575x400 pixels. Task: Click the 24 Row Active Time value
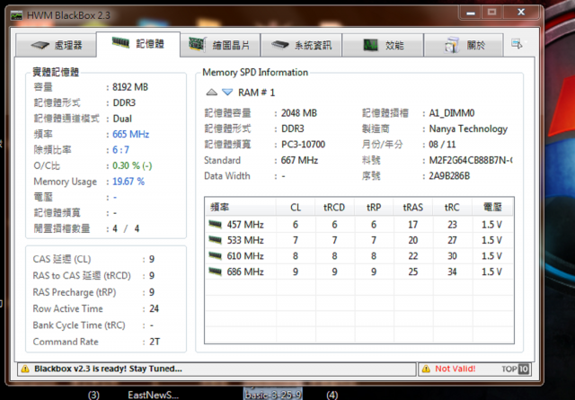154,308
